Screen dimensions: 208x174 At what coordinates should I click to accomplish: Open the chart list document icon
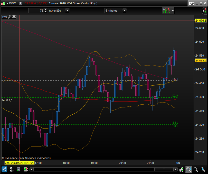point(18,169)
